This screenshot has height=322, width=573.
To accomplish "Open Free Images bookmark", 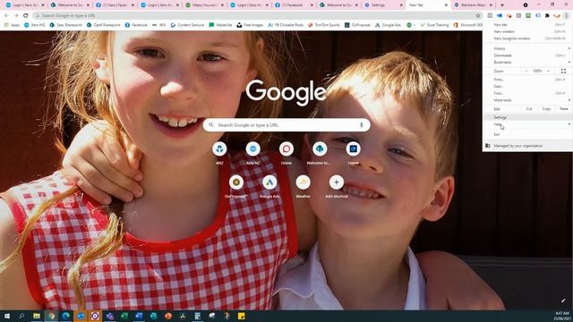I will point(250,25).
